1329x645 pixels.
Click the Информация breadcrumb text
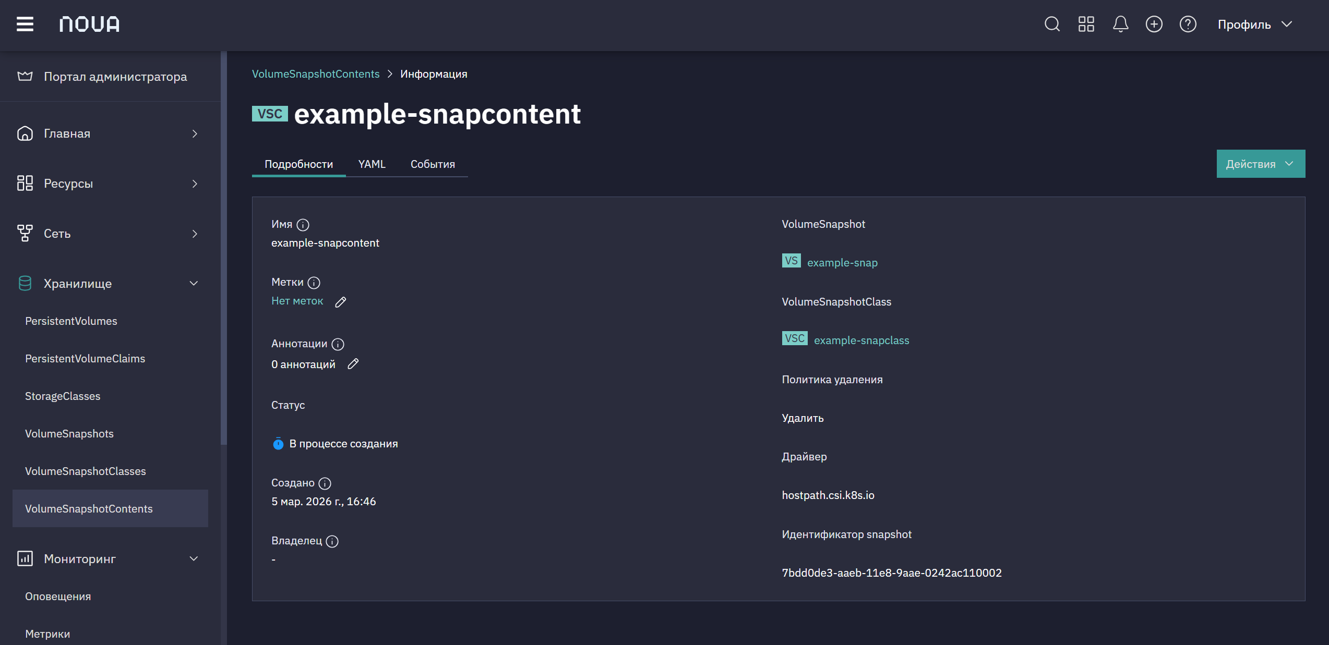tap(434, 74)
